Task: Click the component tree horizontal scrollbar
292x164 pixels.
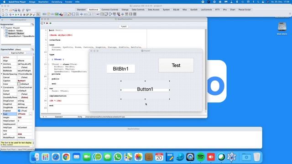Action: 16,45
